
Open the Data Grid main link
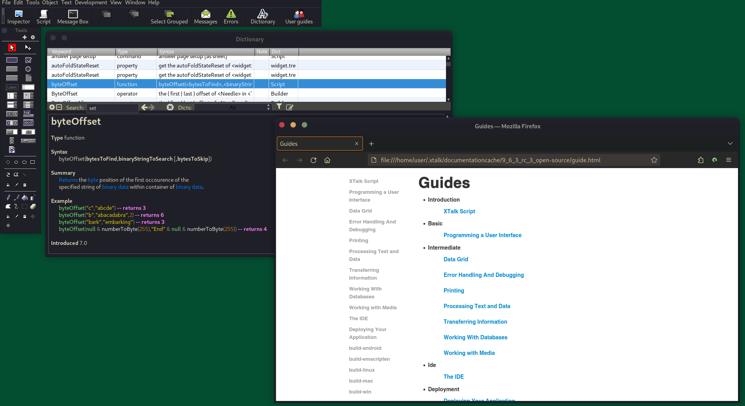pos(456,259)
